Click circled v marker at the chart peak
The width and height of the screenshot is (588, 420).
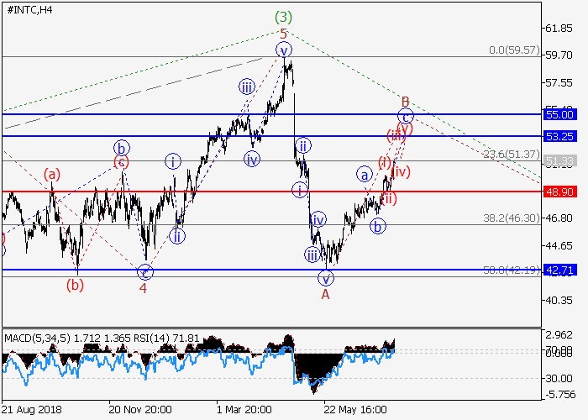point(285,50)
